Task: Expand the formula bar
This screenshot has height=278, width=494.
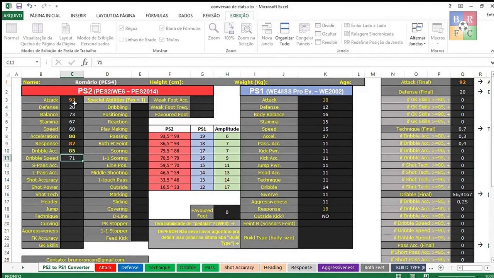Action: (492, 63)
